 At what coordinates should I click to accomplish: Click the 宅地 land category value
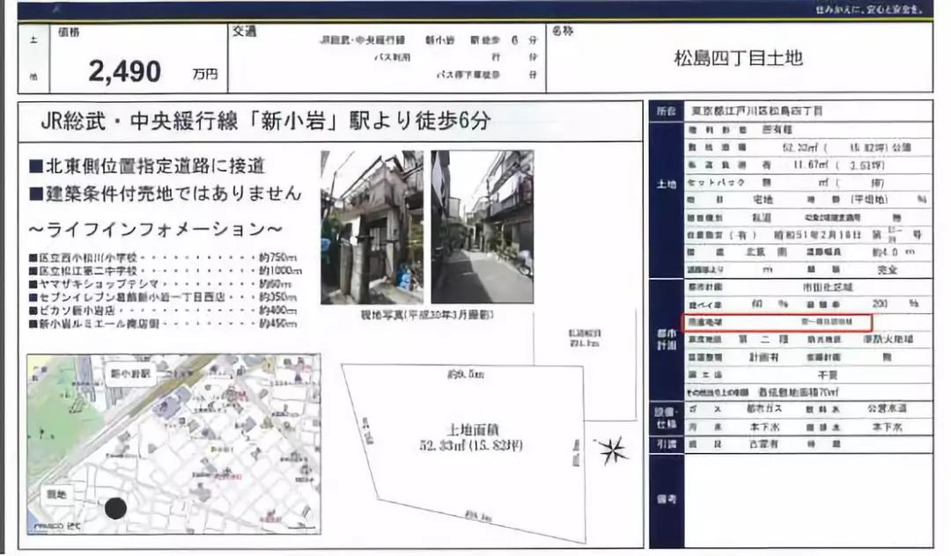click(763, 200)
